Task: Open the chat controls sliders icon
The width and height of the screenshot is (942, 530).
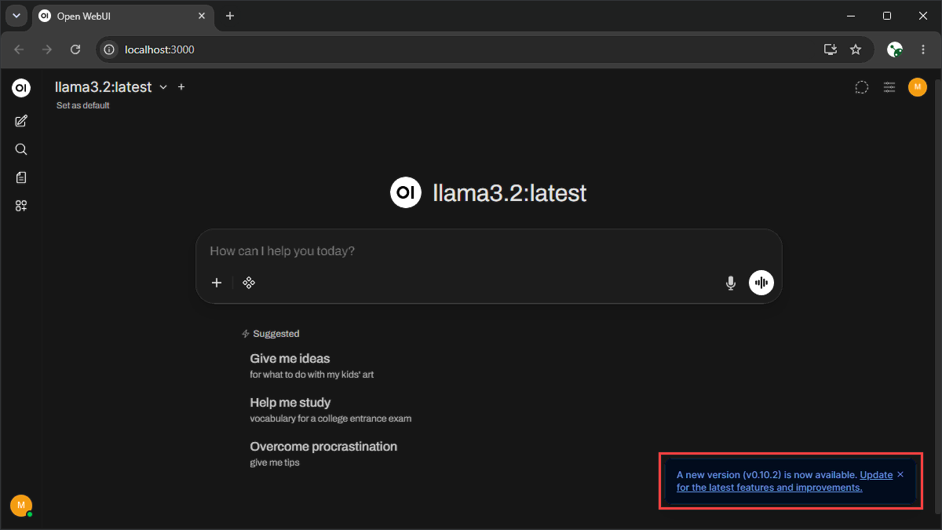Action: (x=889, y=88)
